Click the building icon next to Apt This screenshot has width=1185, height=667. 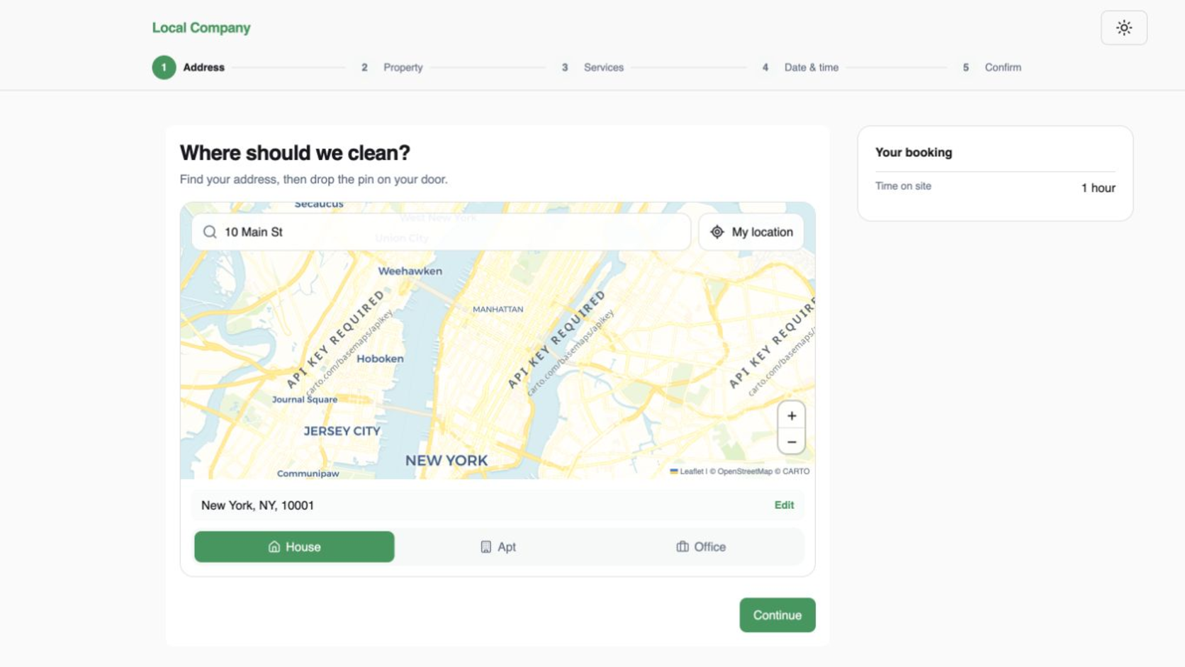pyautogui.click(x=485, y=547)
